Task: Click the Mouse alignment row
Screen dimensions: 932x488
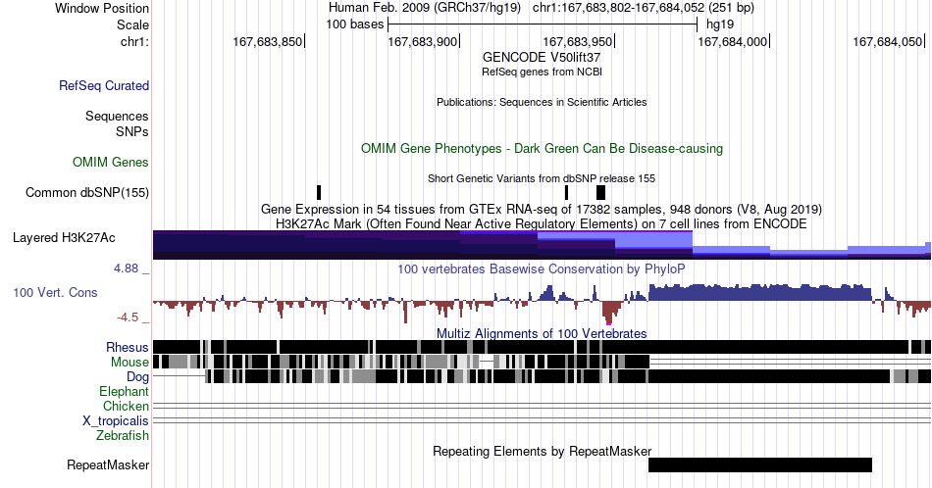Action: tap(542, 362)
